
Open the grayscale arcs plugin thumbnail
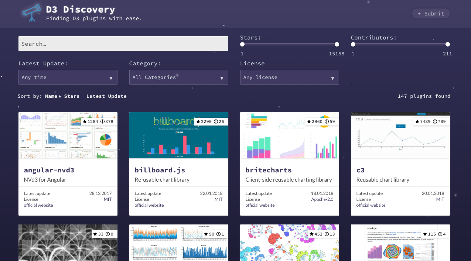click(x=68, y=243)
